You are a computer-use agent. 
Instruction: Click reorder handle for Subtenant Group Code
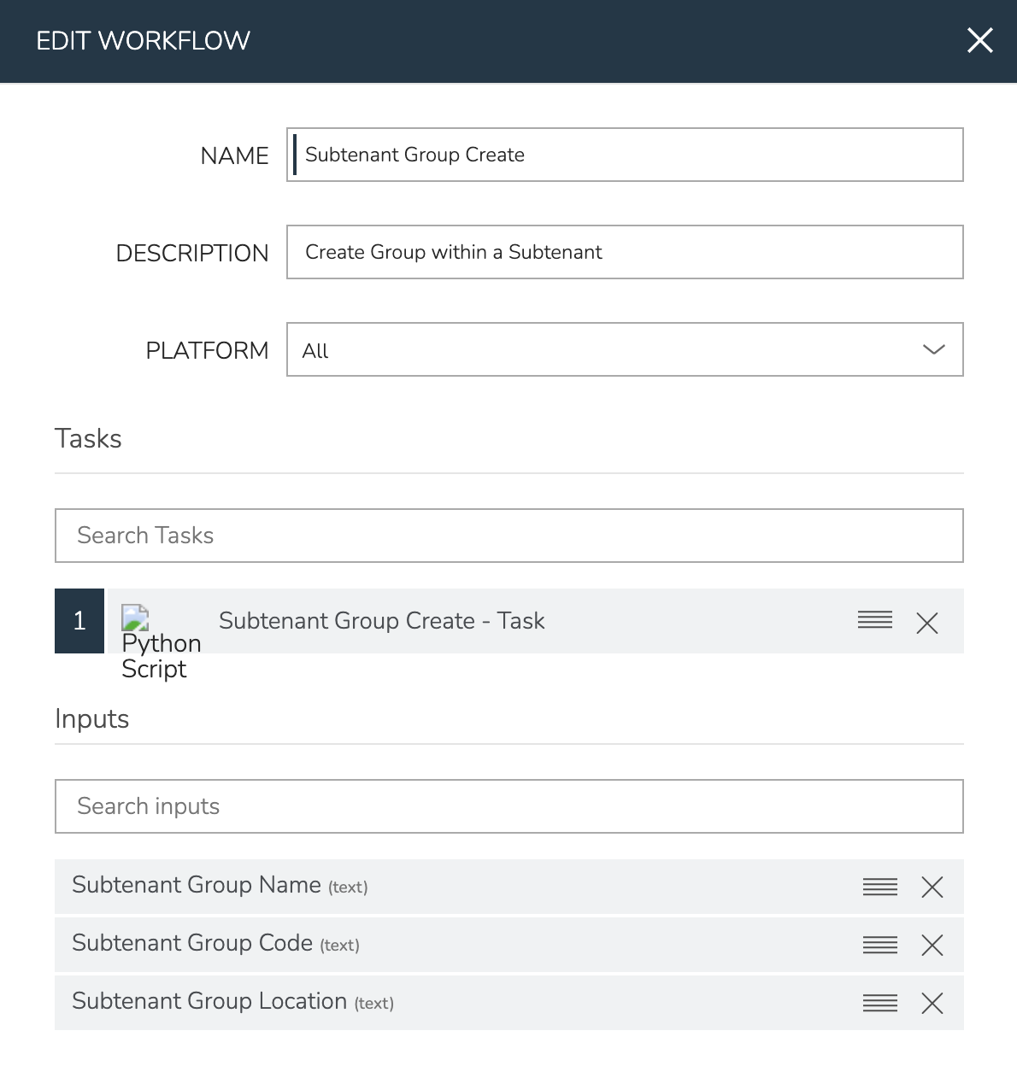click(x=879, y=945)
